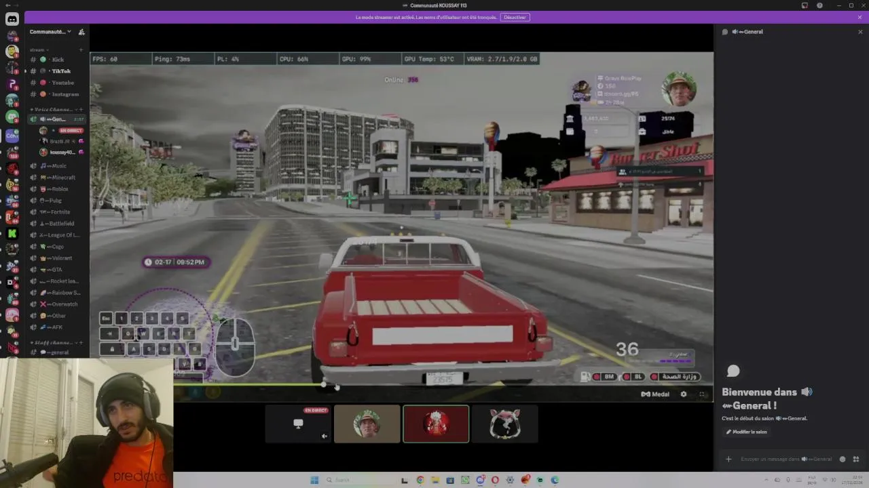Click the message input for General

point(785,459)
